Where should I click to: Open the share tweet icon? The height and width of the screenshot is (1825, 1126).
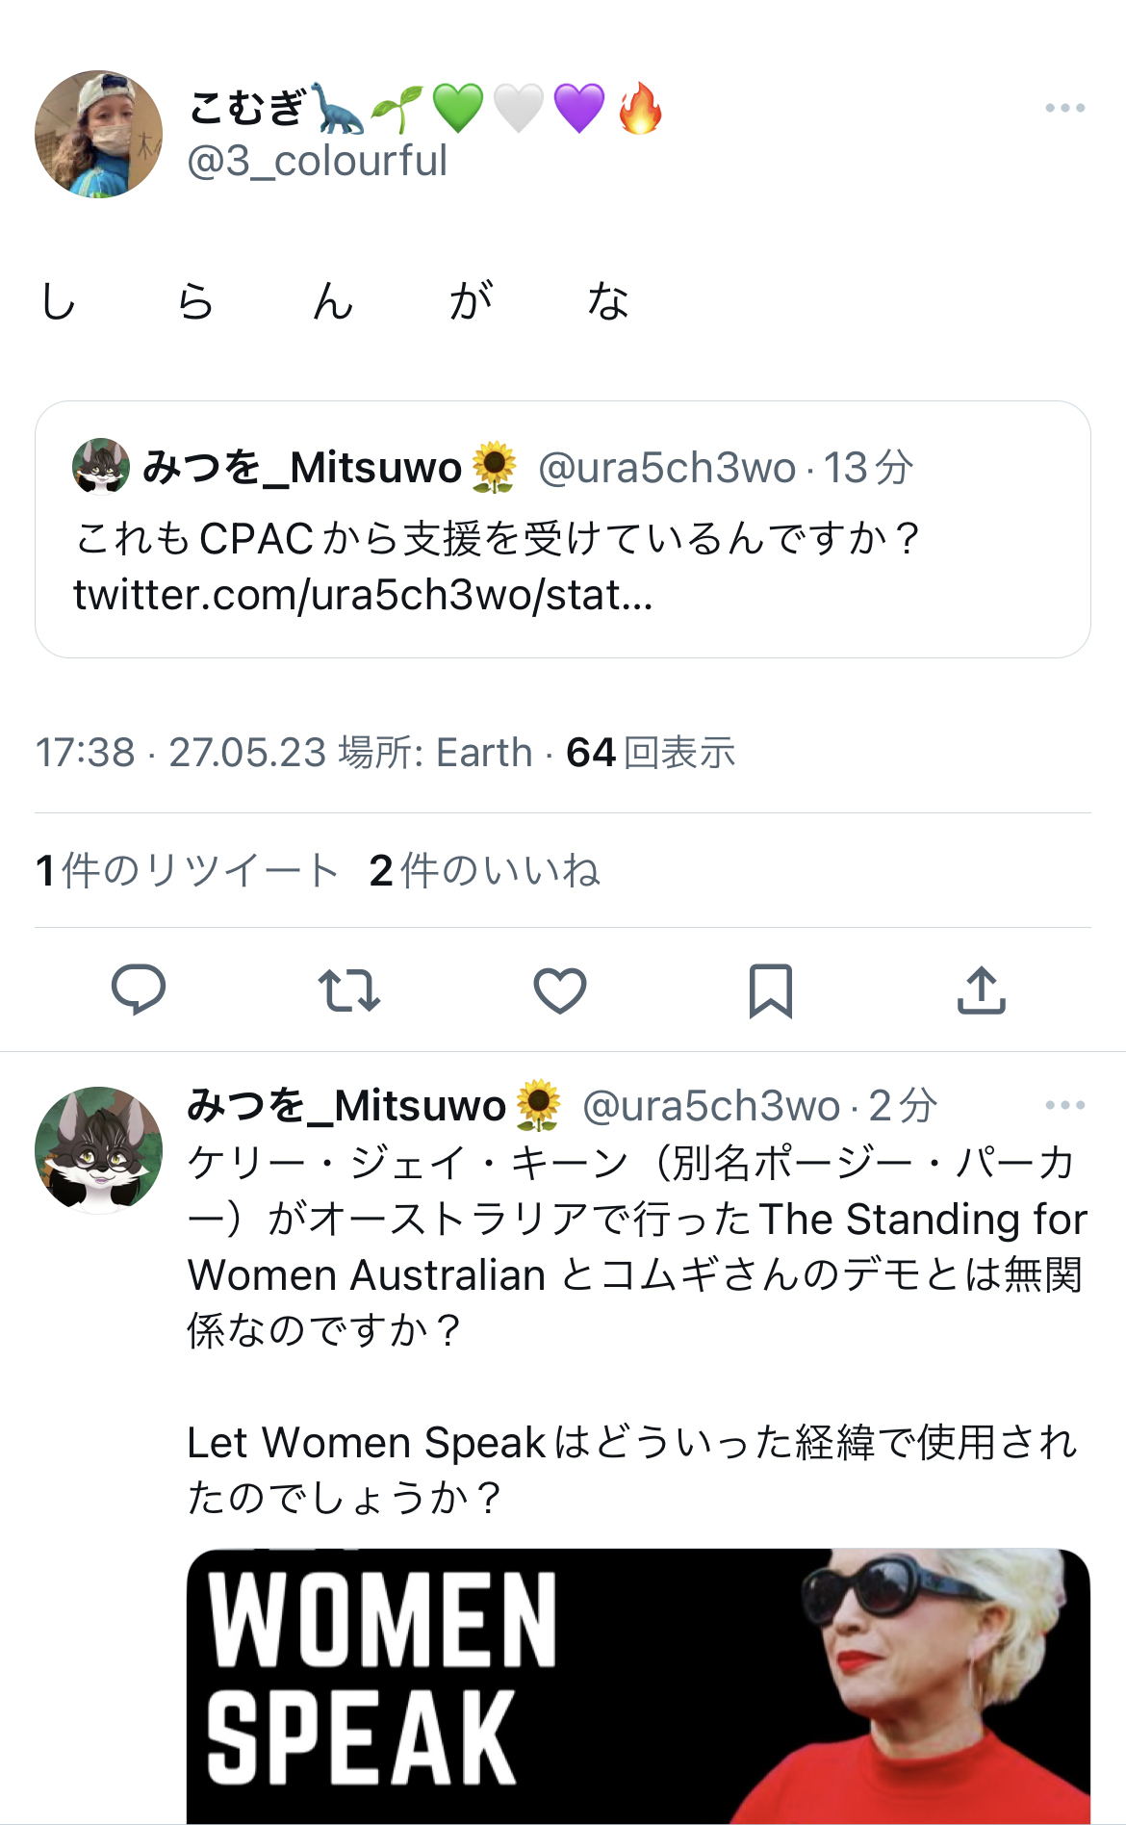point(981,990)
